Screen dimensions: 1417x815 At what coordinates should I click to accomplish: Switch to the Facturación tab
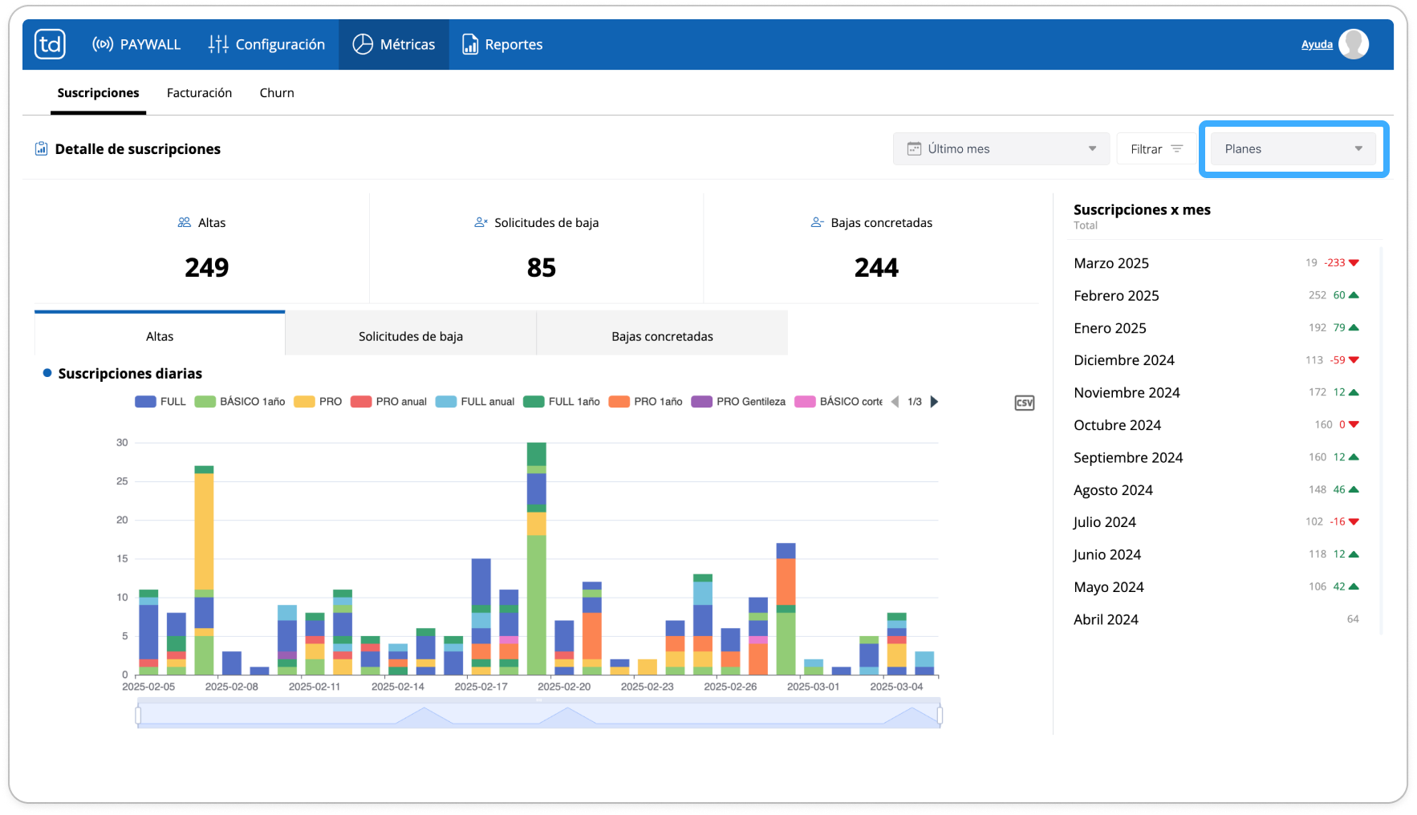(x=199, y=93)
